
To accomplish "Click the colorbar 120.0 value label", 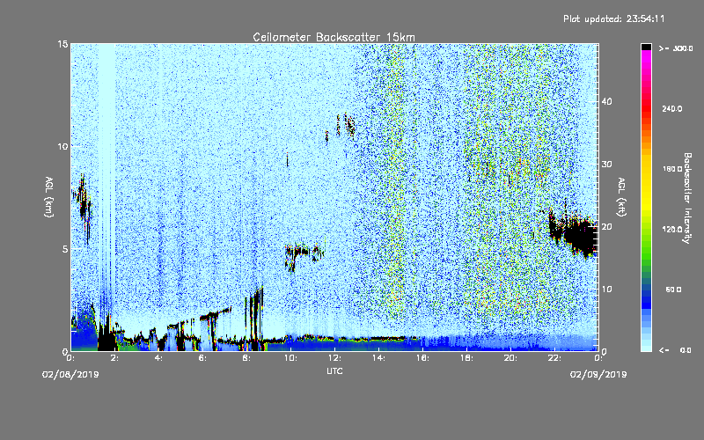I will click(672, 230).
